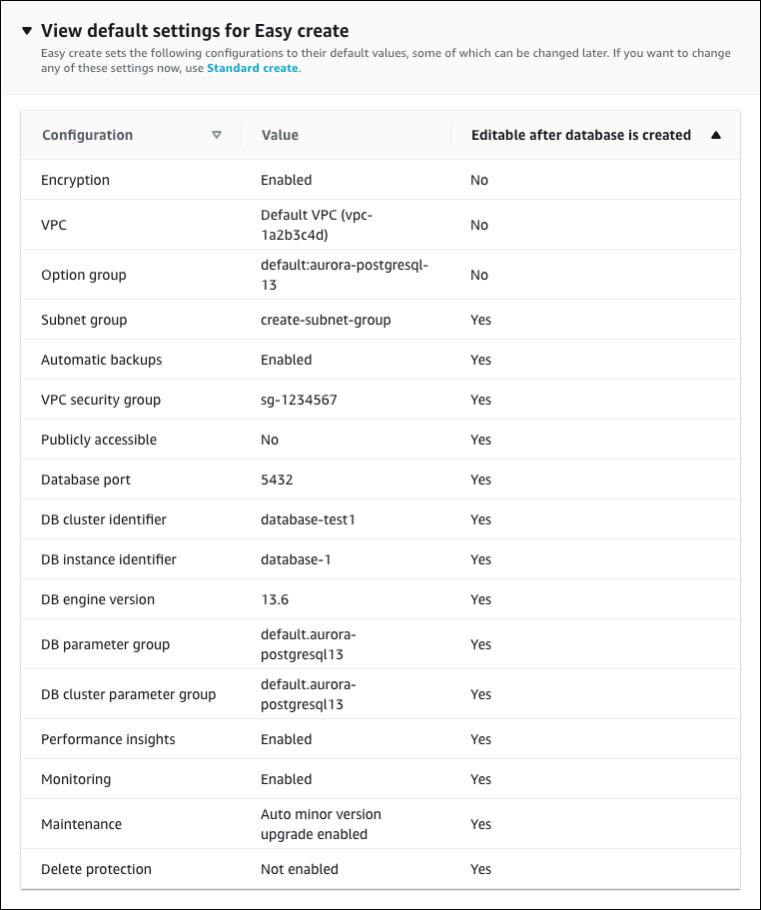Click the Automatic backups row
The image size is (761, 910).
(x=103, y=360)
